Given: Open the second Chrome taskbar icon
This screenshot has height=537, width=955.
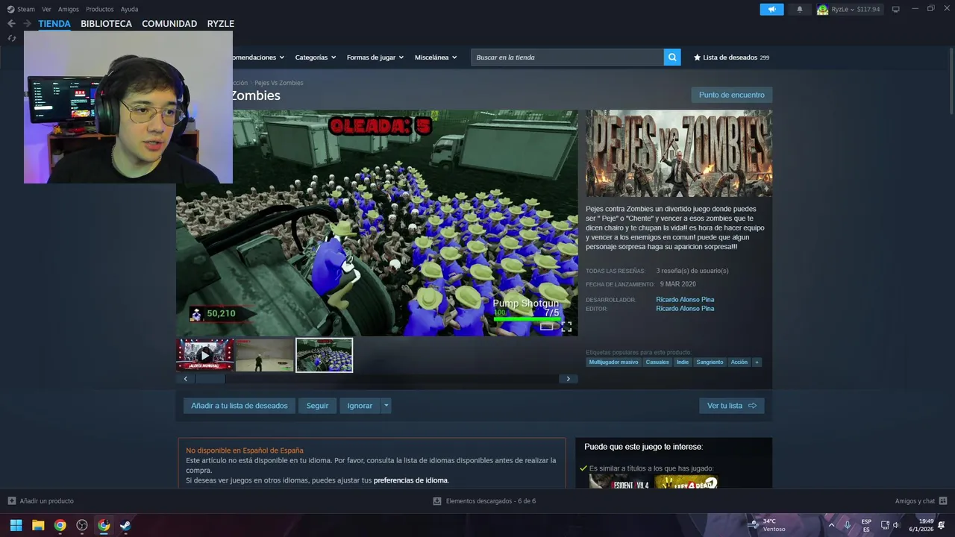Looking at the screenshot, I should tap(104, 525).
